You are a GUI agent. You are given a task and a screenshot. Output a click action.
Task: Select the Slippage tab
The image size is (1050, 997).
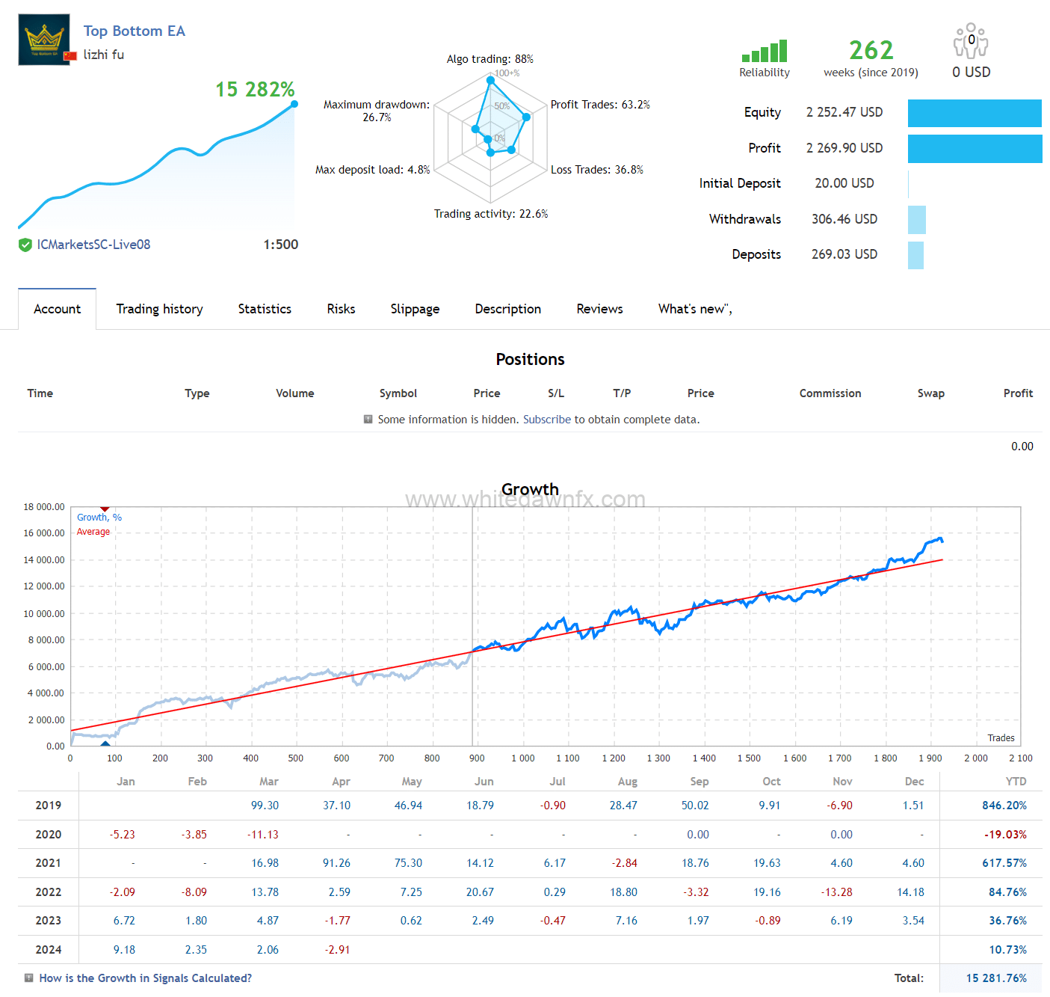point(415,309)
